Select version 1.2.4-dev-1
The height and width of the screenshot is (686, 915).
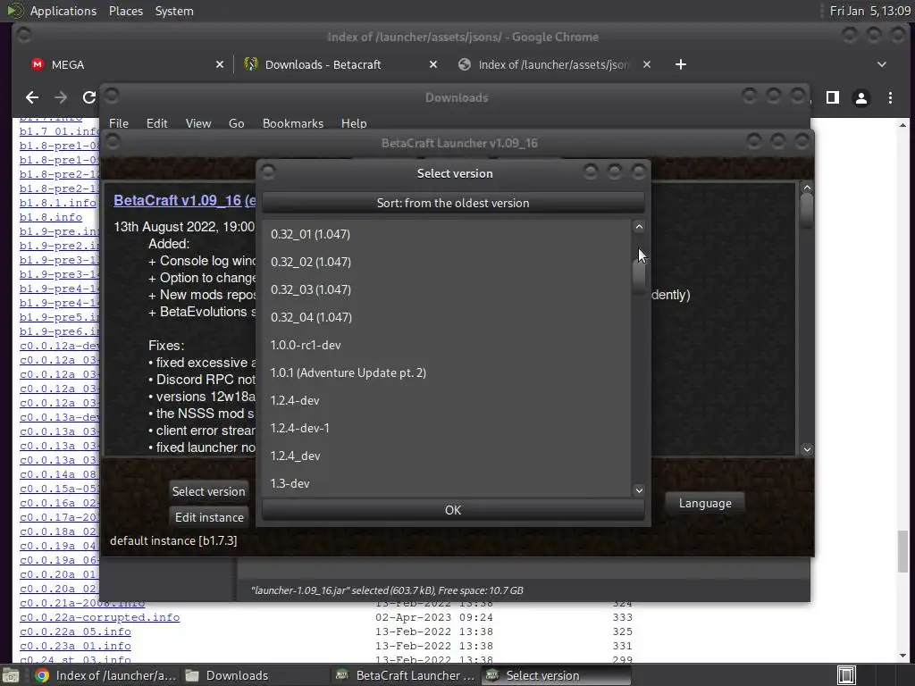click(447, 428)
